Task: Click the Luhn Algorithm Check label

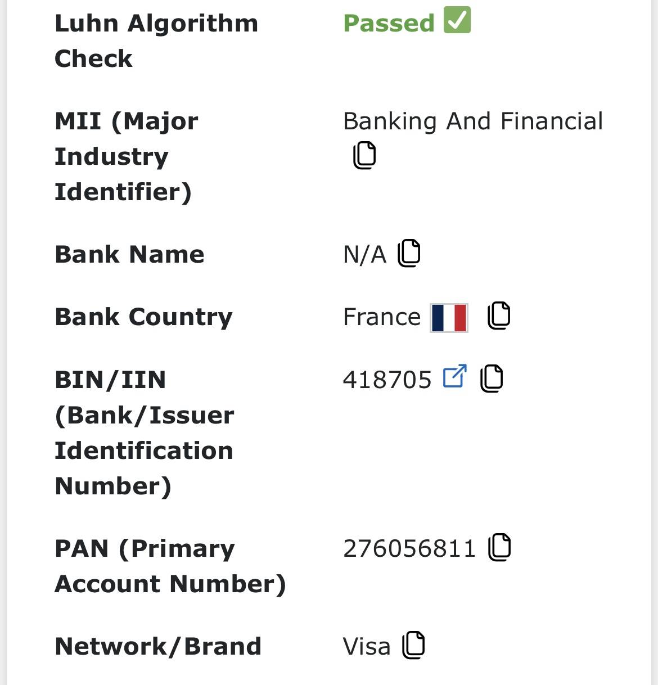Action: 156,41
